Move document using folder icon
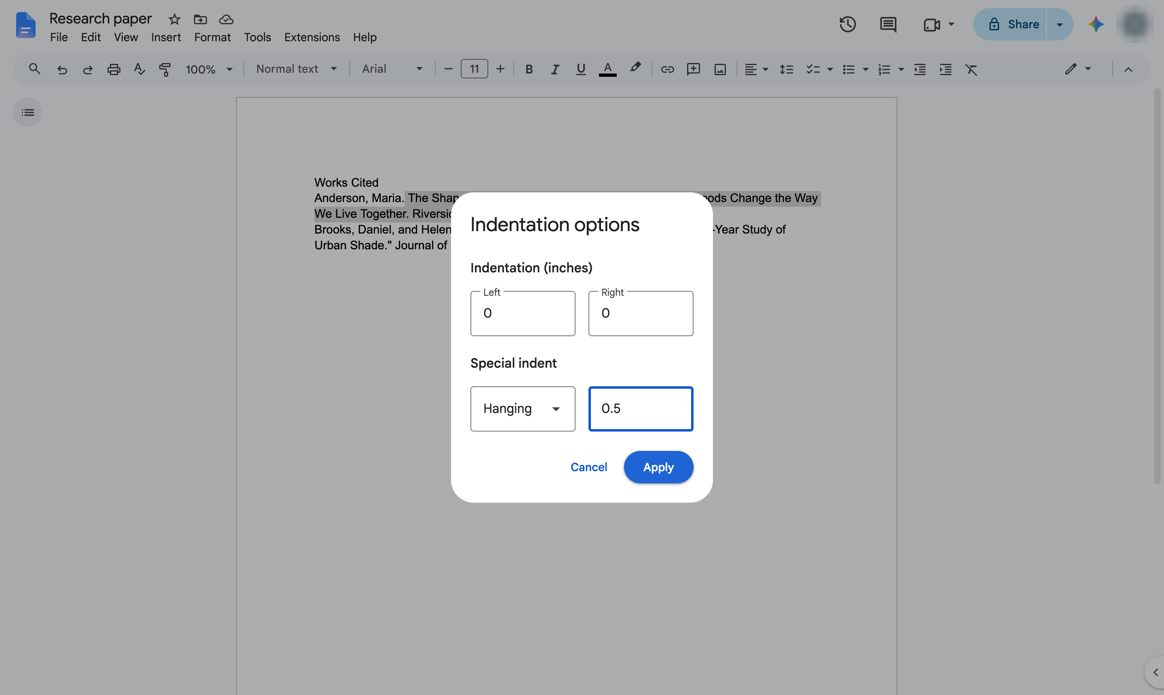Screen dimensions: 1164x695 [x=200, y=19]
